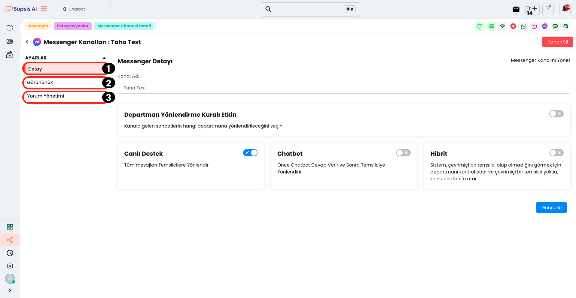This screenshot has width=576, height=298.
Task: Open notifications bell with 358 badge
Action: tap(565, 9)
